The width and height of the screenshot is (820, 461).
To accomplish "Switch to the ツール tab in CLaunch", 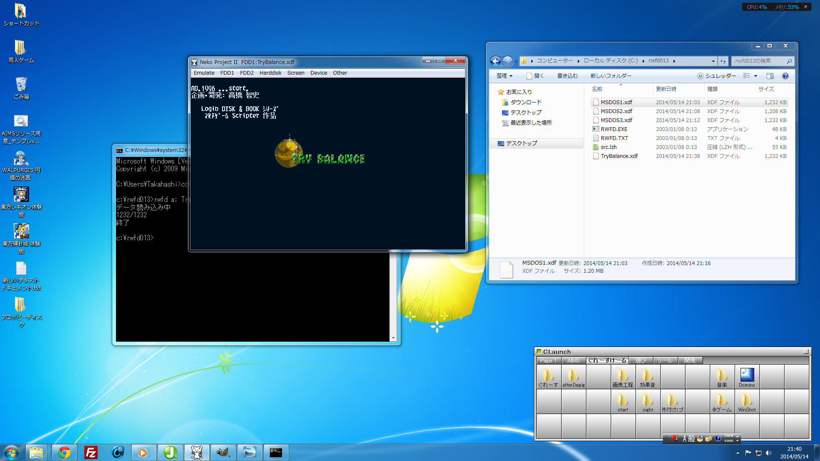I will click(665, 361).
